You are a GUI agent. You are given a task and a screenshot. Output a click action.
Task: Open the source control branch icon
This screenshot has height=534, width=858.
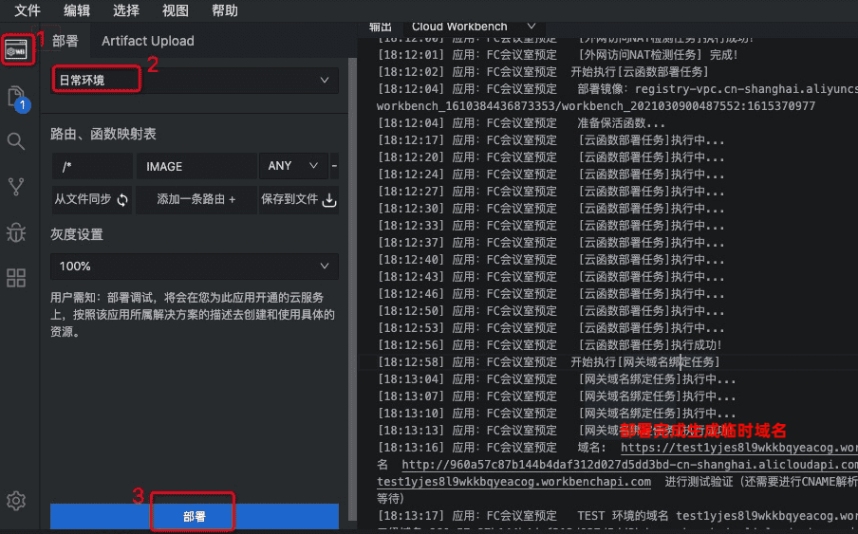(16, 187)
